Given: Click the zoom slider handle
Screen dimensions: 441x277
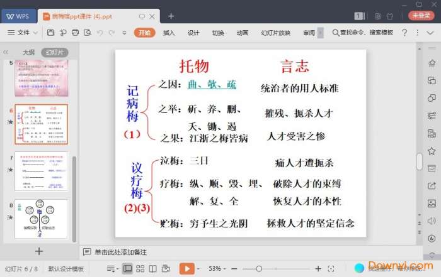Looking at the screenshot, I should coord(259,269).
